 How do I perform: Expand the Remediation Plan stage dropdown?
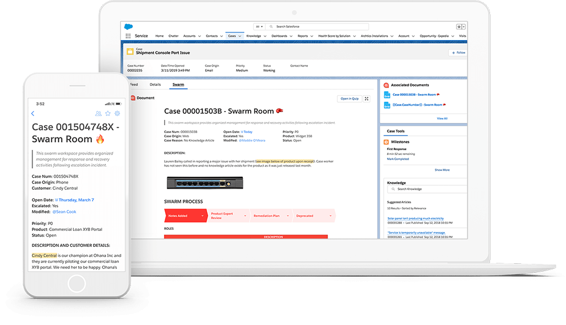pos(287,216)
